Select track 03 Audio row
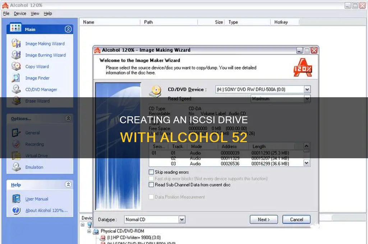Viewport: 368px width, 244px height. (227, 164)
